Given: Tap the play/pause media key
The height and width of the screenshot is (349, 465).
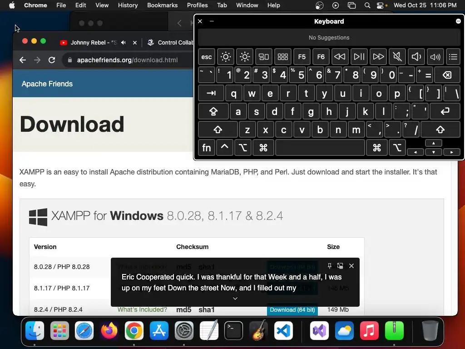Looking at the screenshot, I should tap(359, 57).
